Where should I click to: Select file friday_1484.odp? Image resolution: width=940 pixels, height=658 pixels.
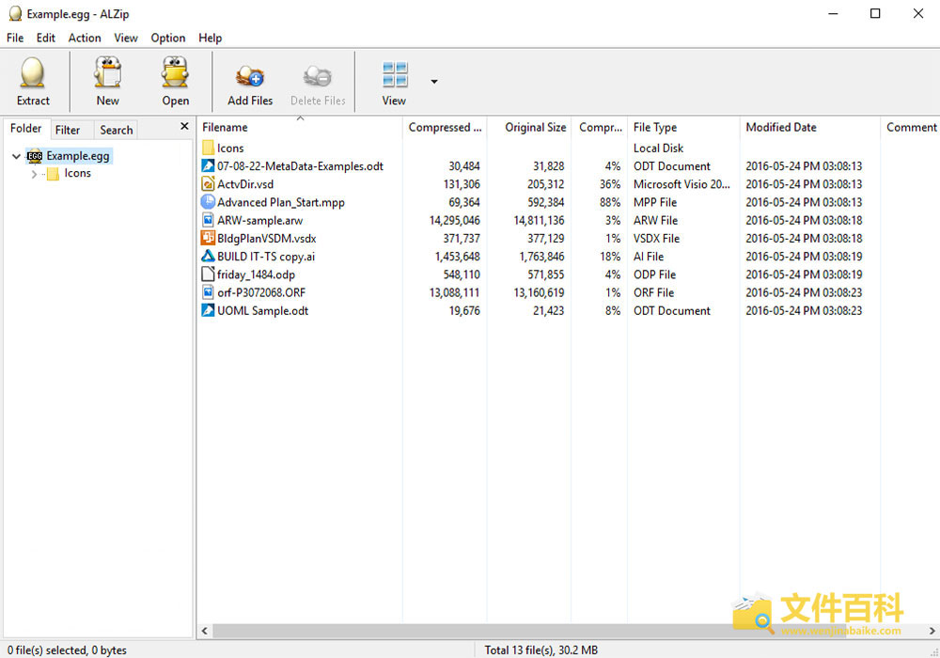click(x=256, y=274)
